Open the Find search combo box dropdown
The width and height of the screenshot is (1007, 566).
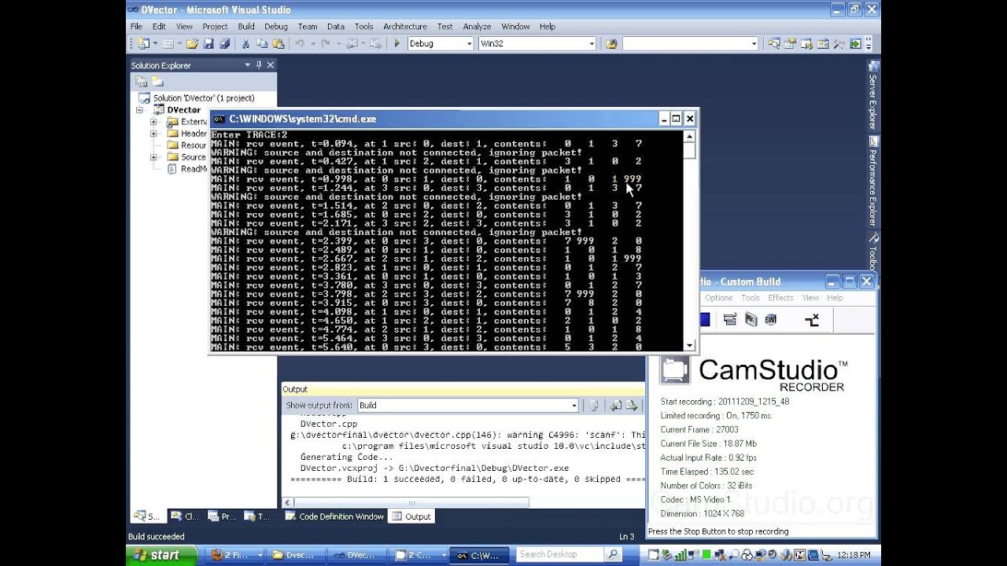tap(754, 44)
